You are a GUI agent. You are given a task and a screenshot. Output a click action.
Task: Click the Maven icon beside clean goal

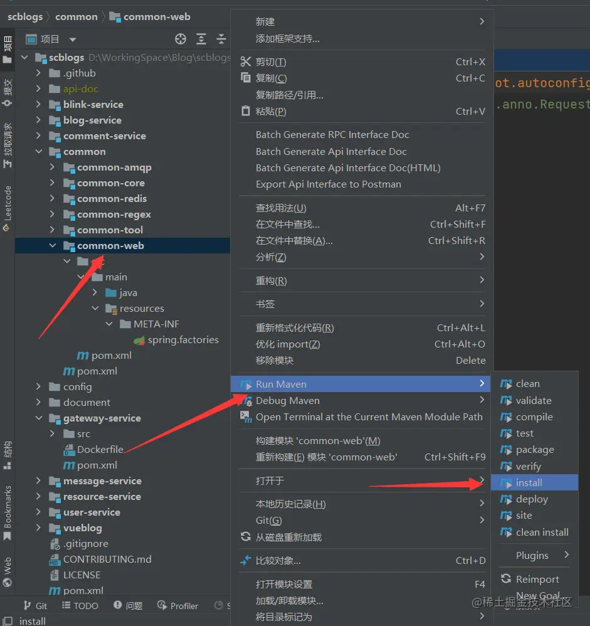point(506,384)
